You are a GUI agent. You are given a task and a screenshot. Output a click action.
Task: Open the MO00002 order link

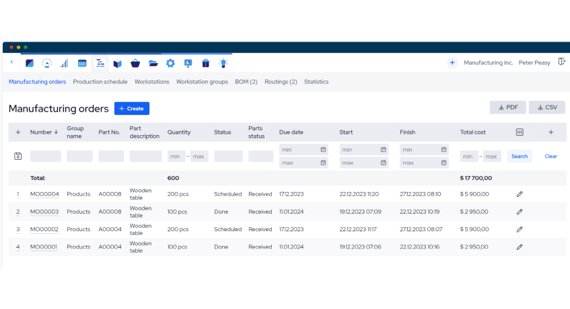[44, 229]
